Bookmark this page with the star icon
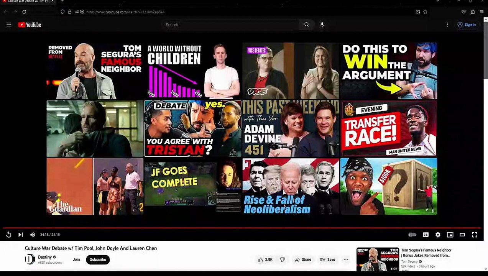The height and width of the screenshot is (276, 488). click(425, 12)
